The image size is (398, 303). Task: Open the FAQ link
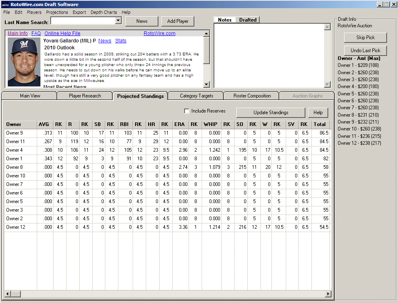[x=36, y=33]
